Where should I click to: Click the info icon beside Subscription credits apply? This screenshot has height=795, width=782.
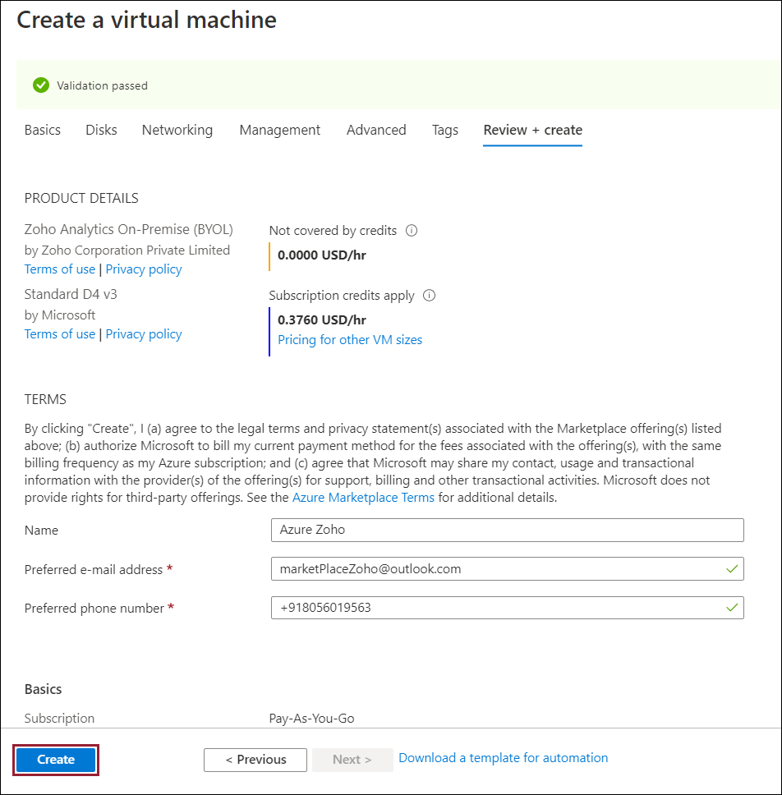(x=429, y=296)
